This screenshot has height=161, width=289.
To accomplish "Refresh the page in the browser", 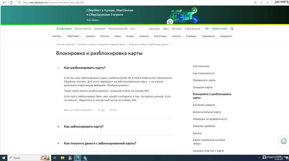I will click(11, 2).
